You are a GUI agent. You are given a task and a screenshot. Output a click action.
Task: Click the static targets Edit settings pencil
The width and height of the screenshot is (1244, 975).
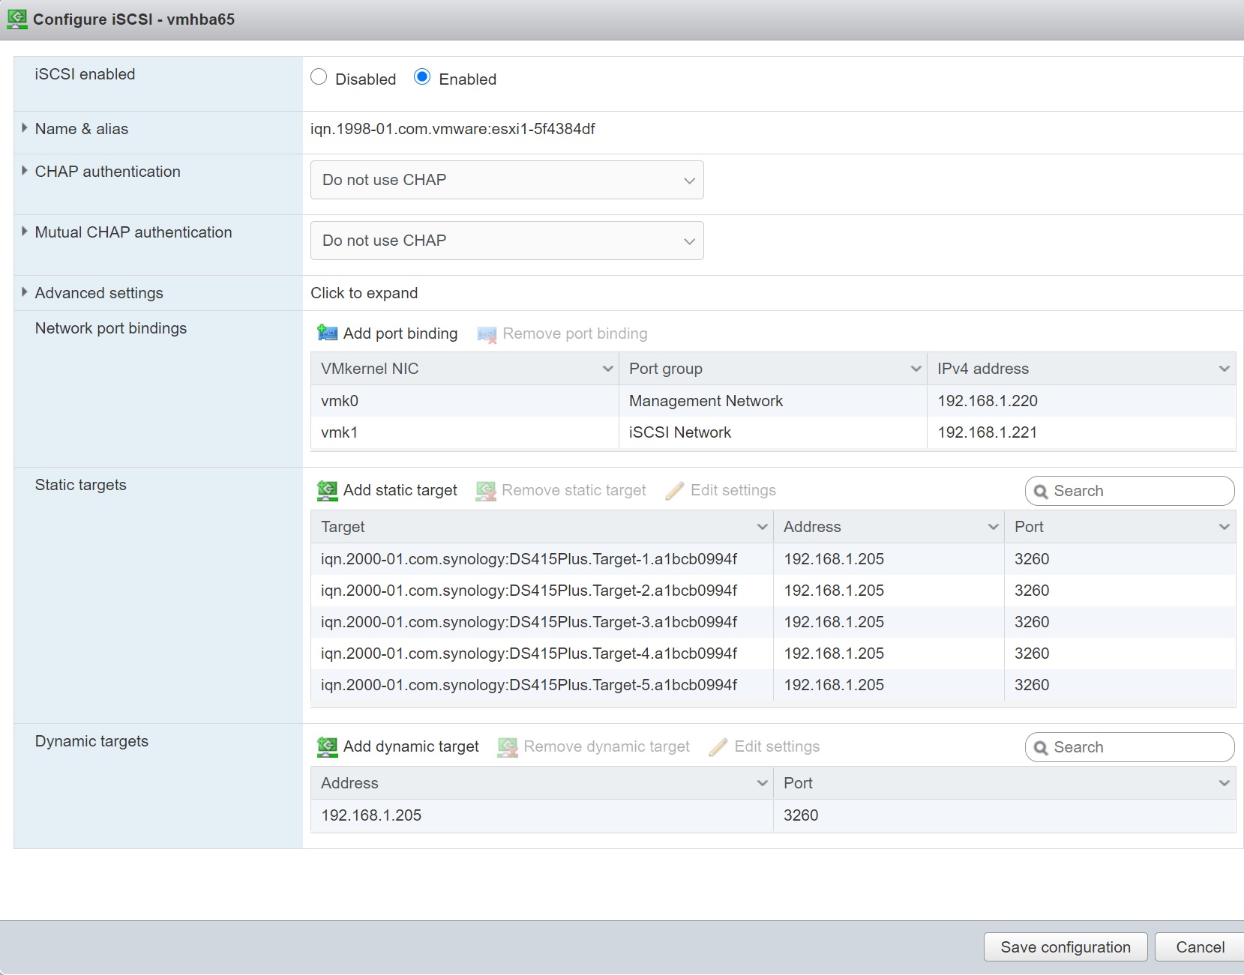coord(675,491)
